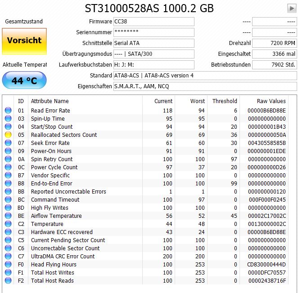Viewport: 298px width, 293px height.
Task: Click raw value 00000000050A
Action: click(267, 135)
